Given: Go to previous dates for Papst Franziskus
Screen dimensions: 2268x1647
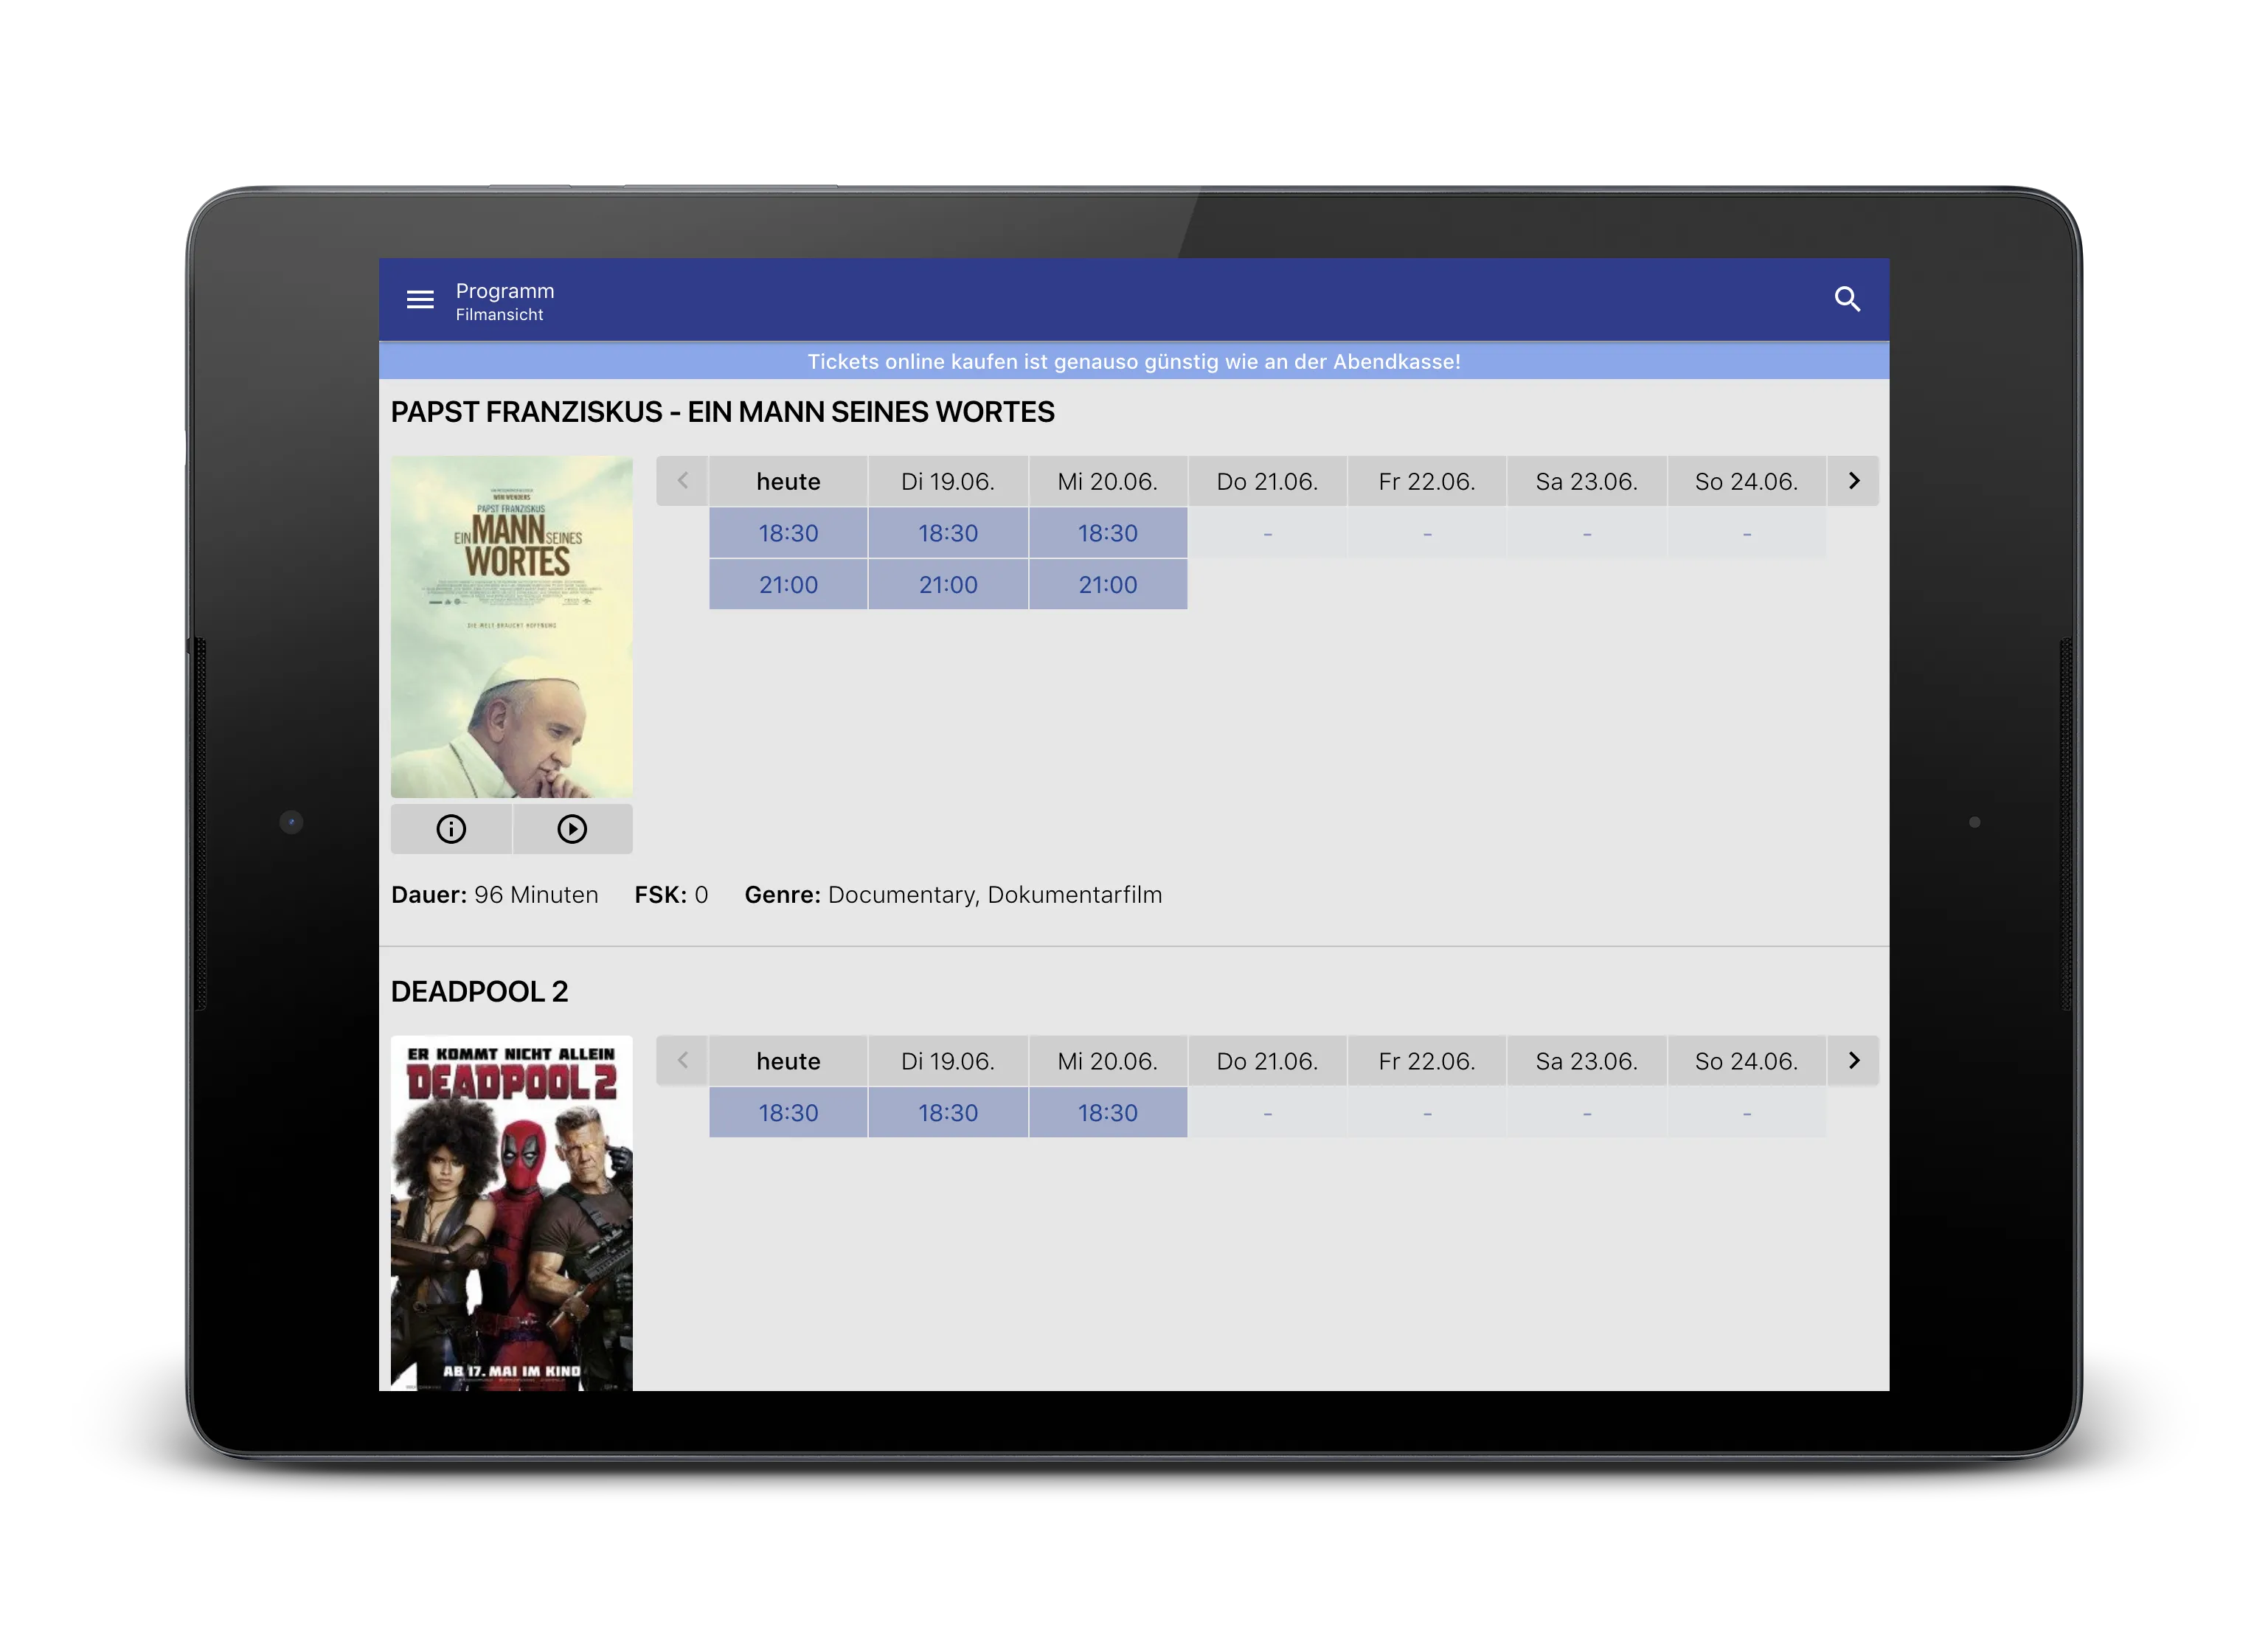Looking at the screenshot, I should click(682, 481).
